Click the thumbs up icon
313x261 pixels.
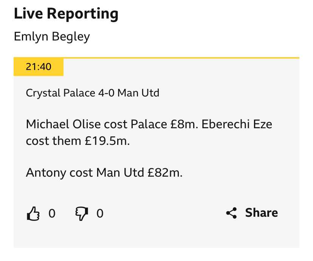point(33,213)
